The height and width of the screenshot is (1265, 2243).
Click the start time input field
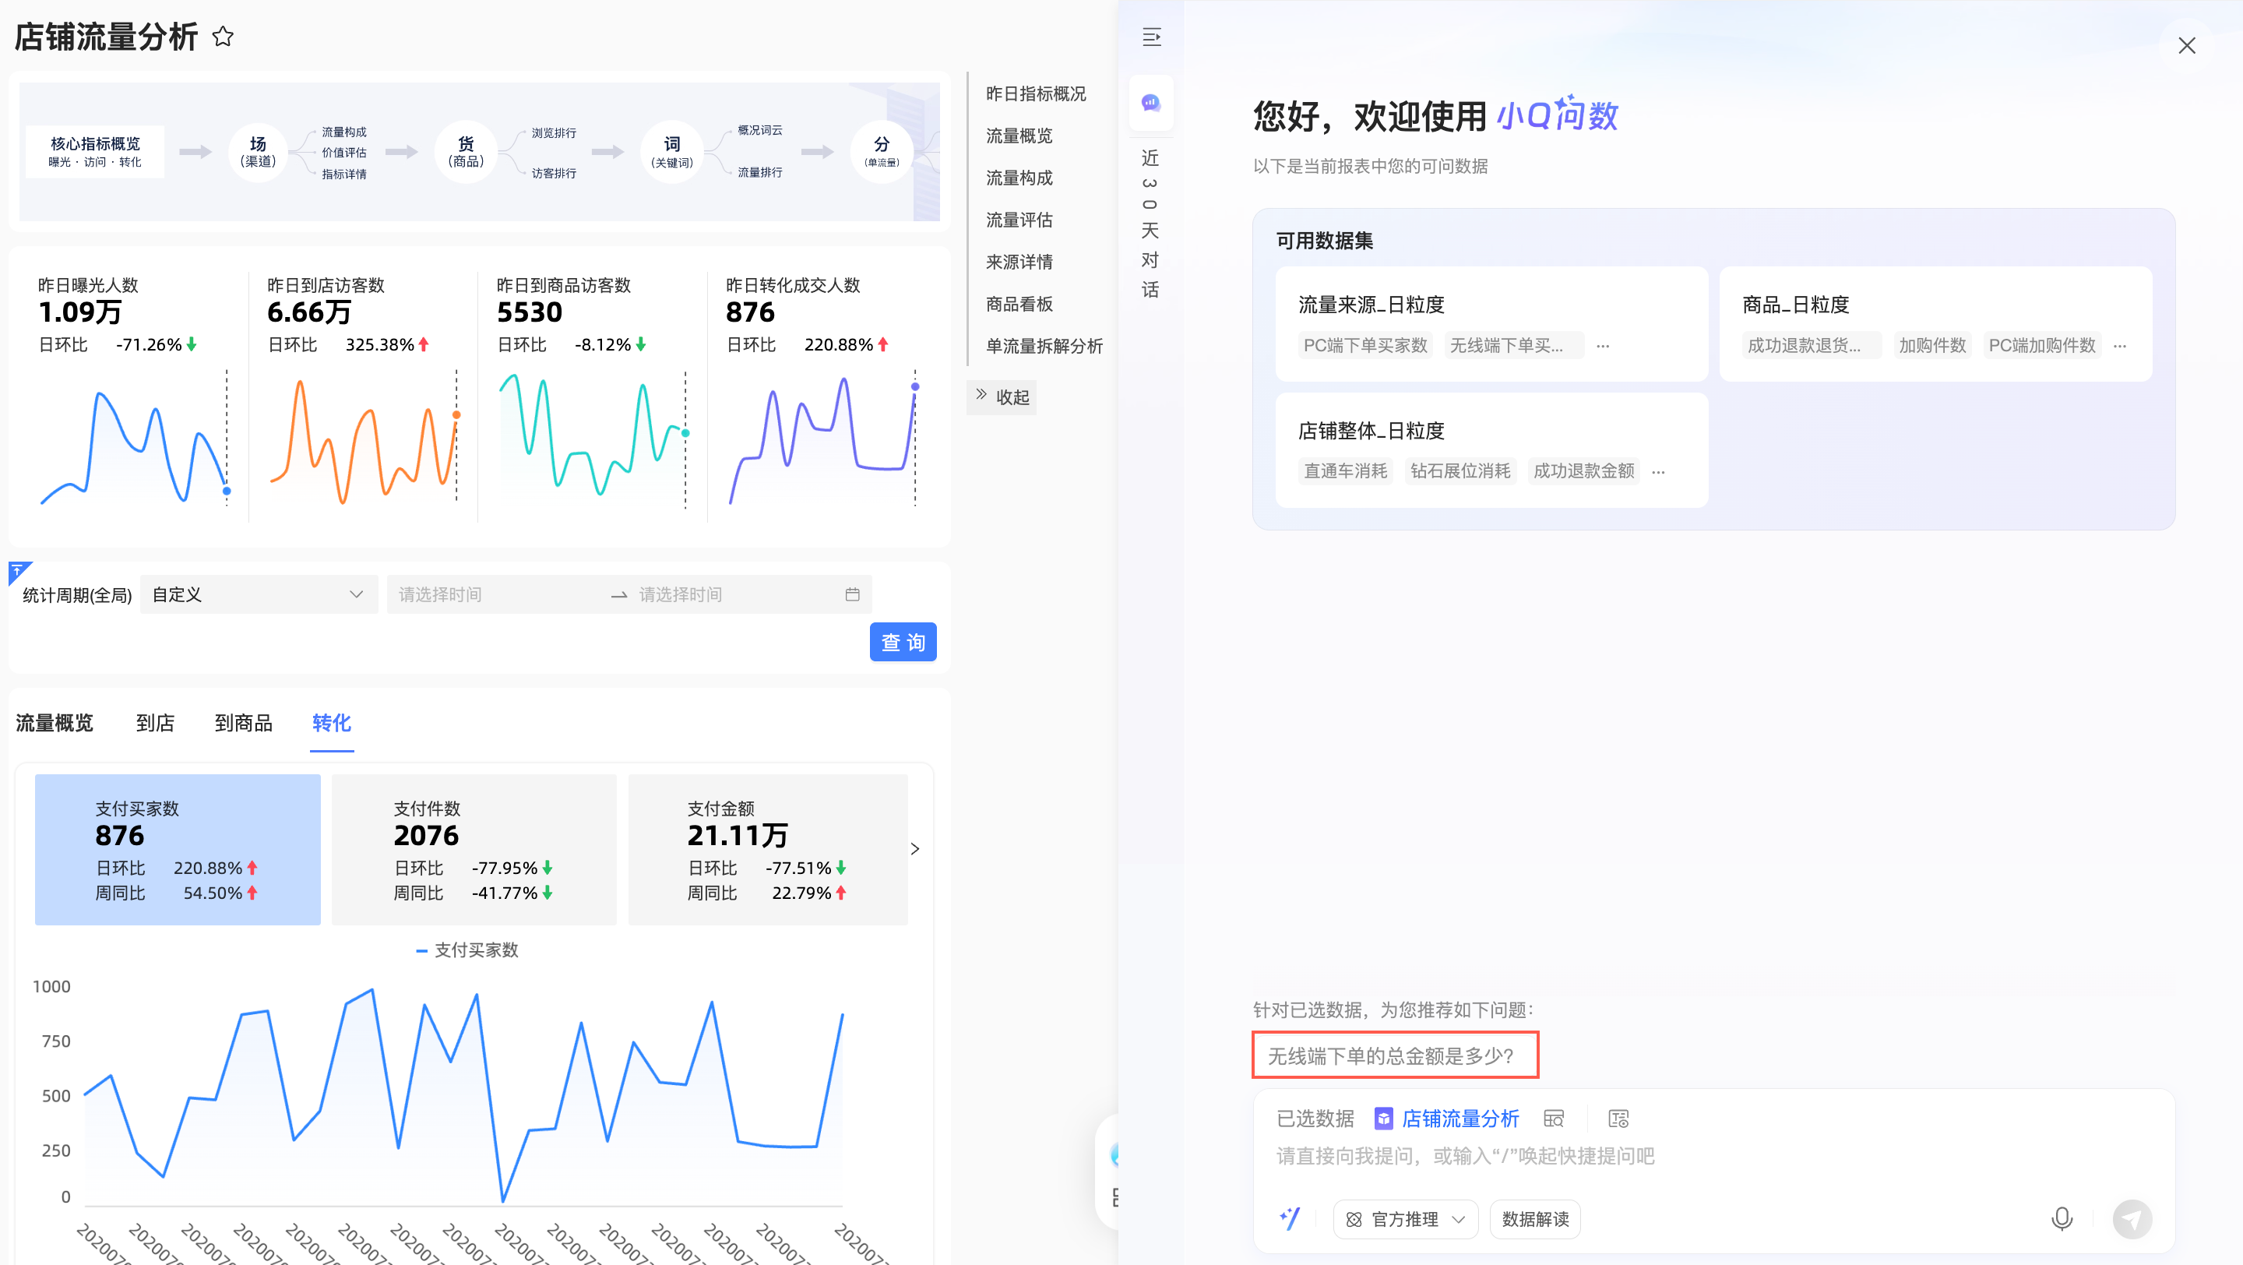tap(496, 594)
